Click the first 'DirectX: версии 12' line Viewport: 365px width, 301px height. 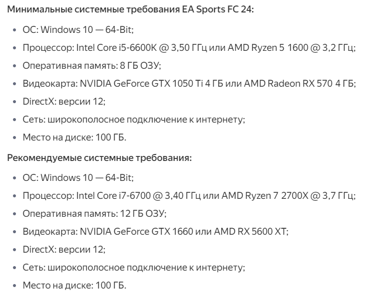[64, 102]
